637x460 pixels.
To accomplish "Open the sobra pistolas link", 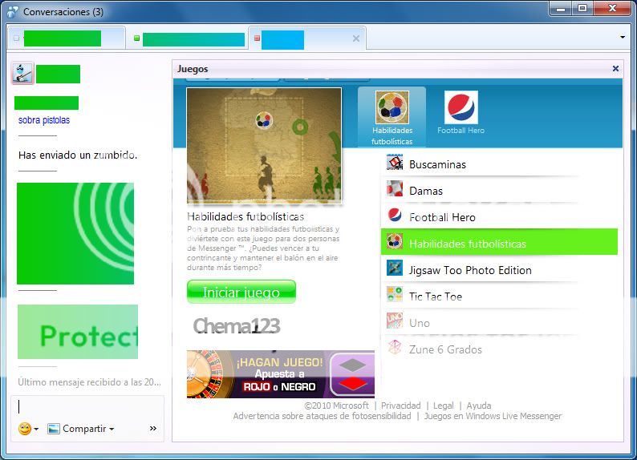I will click(44, 120).
